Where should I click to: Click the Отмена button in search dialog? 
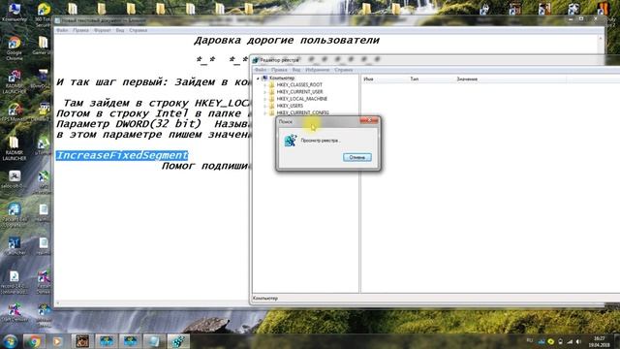(x=357, y=157)
